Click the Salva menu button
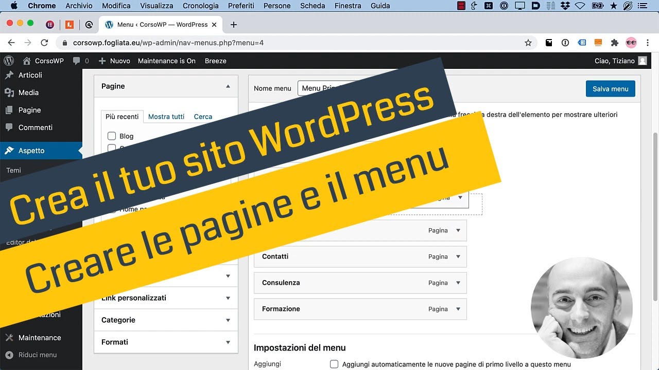Screen dimensions: 659x370 click(611, 89)
